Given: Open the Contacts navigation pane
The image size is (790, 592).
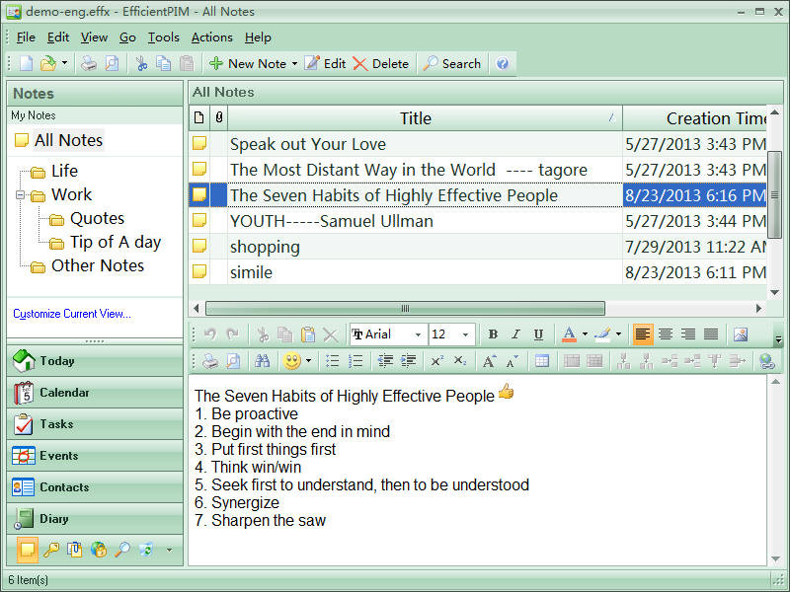Looking at the screenshot, I should pyautogui.click(x=95, y=487).
